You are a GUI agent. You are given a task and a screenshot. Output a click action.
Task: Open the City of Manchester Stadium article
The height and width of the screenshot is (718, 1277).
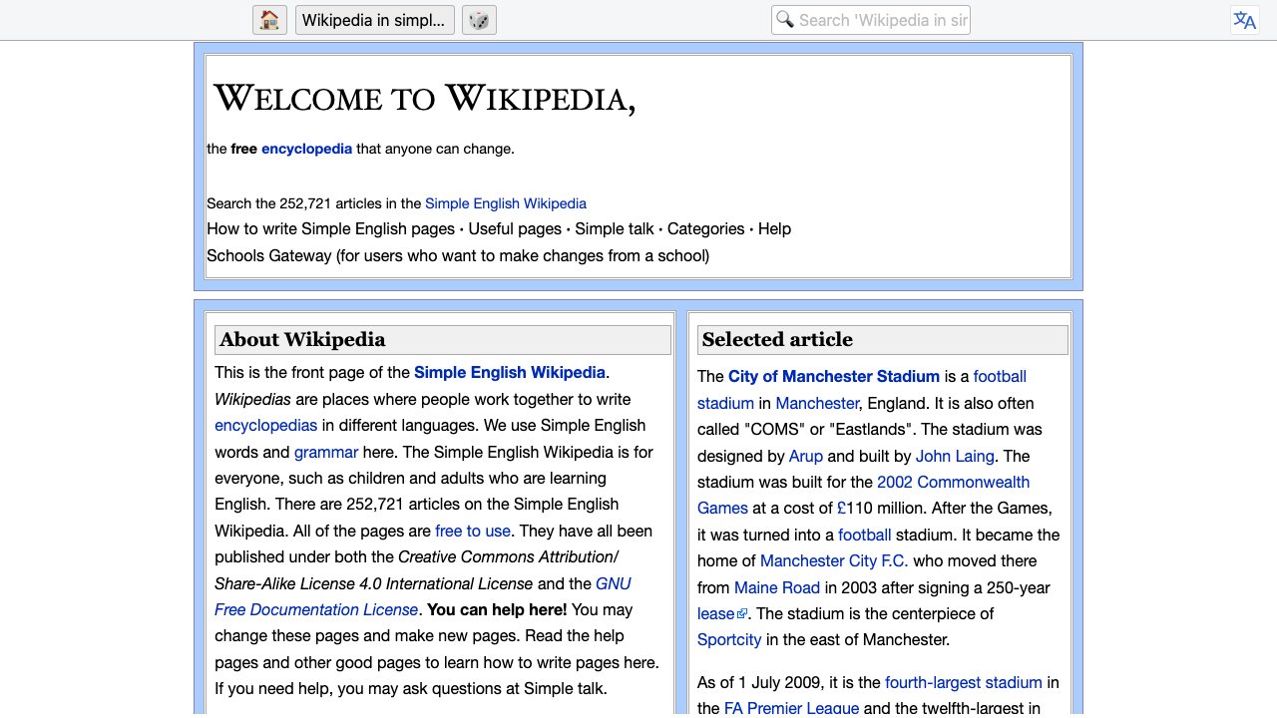834,376
